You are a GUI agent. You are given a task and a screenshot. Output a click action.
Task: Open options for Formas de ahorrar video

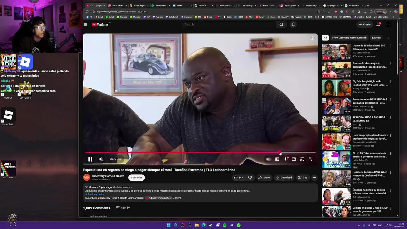pos(391,64)
